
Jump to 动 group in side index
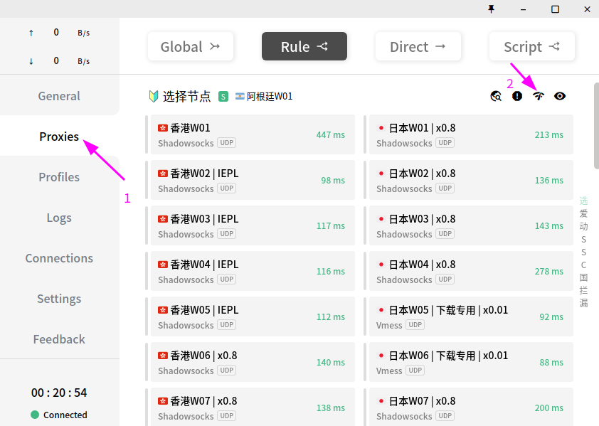pos(583,226)
